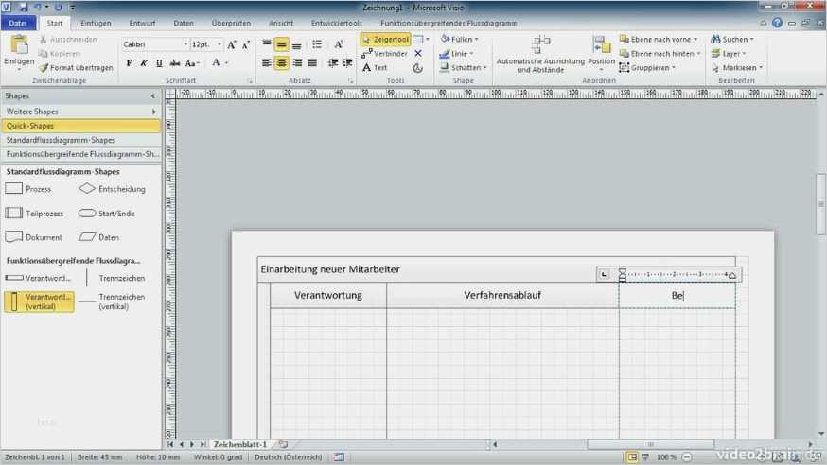The height and width of the screenshot is (465, 827).
Task: Toggle center horizontal text alignment
Action: (x=282, y=63)
